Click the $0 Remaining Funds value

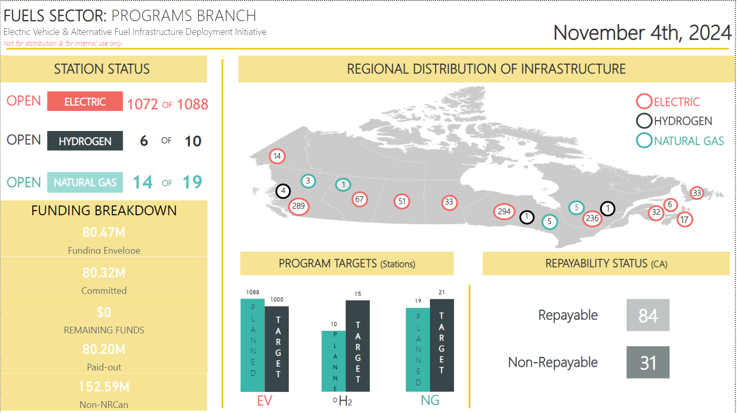tap(104, 312)
